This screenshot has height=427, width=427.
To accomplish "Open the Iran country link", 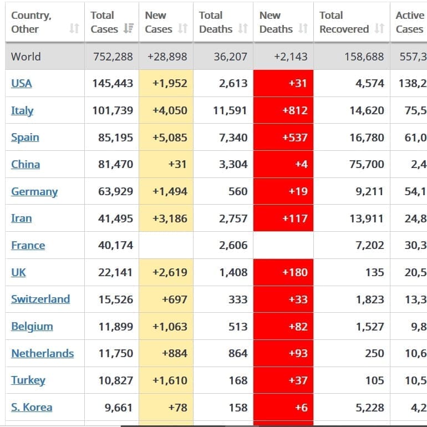I will [x=22, y=218].
